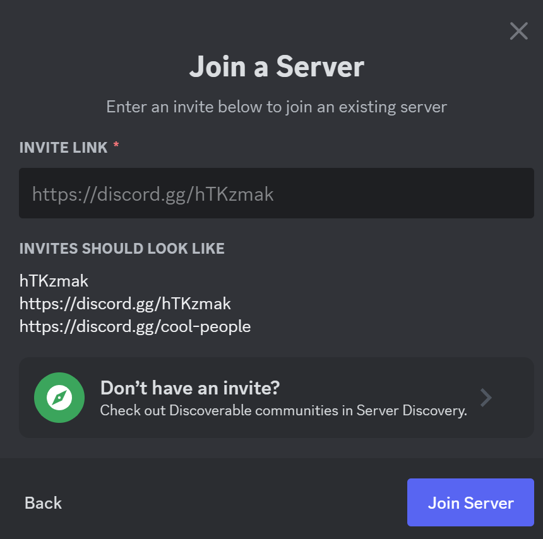Open Server Discovery via right chevron

pyautogui.click(x=486, y=398)
